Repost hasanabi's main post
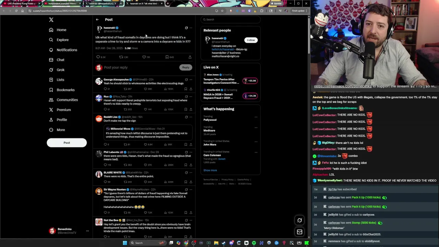 click(121, 57)
